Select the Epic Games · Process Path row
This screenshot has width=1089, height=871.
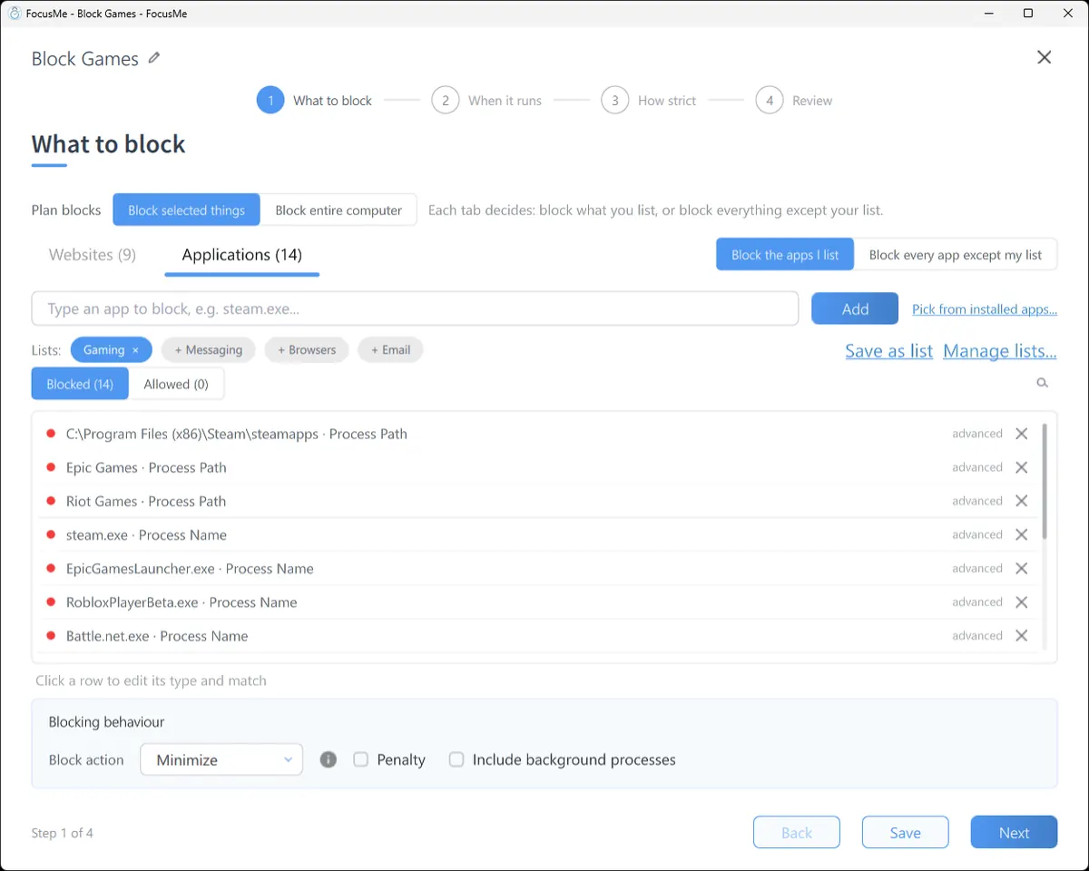click(x=539, y=467)
